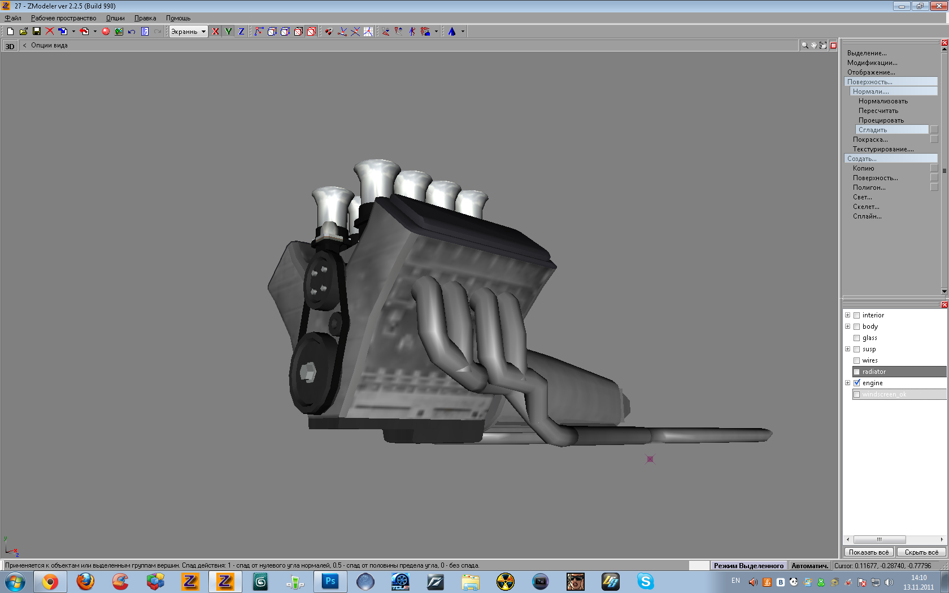This screenshot has width=949, height=593.
Task: Open the Опции menu
Action: [115, 18]
